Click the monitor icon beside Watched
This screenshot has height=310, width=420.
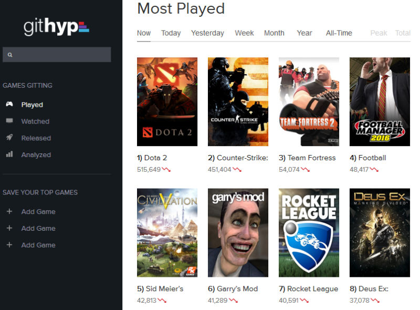[9, 121]
